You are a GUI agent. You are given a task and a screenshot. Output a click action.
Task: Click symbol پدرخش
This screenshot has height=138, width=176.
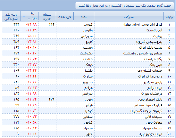click(x=87, y=94)
